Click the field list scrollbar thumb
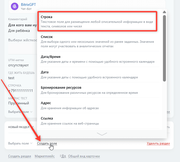The image size is (180, 162). pos(164,48)
